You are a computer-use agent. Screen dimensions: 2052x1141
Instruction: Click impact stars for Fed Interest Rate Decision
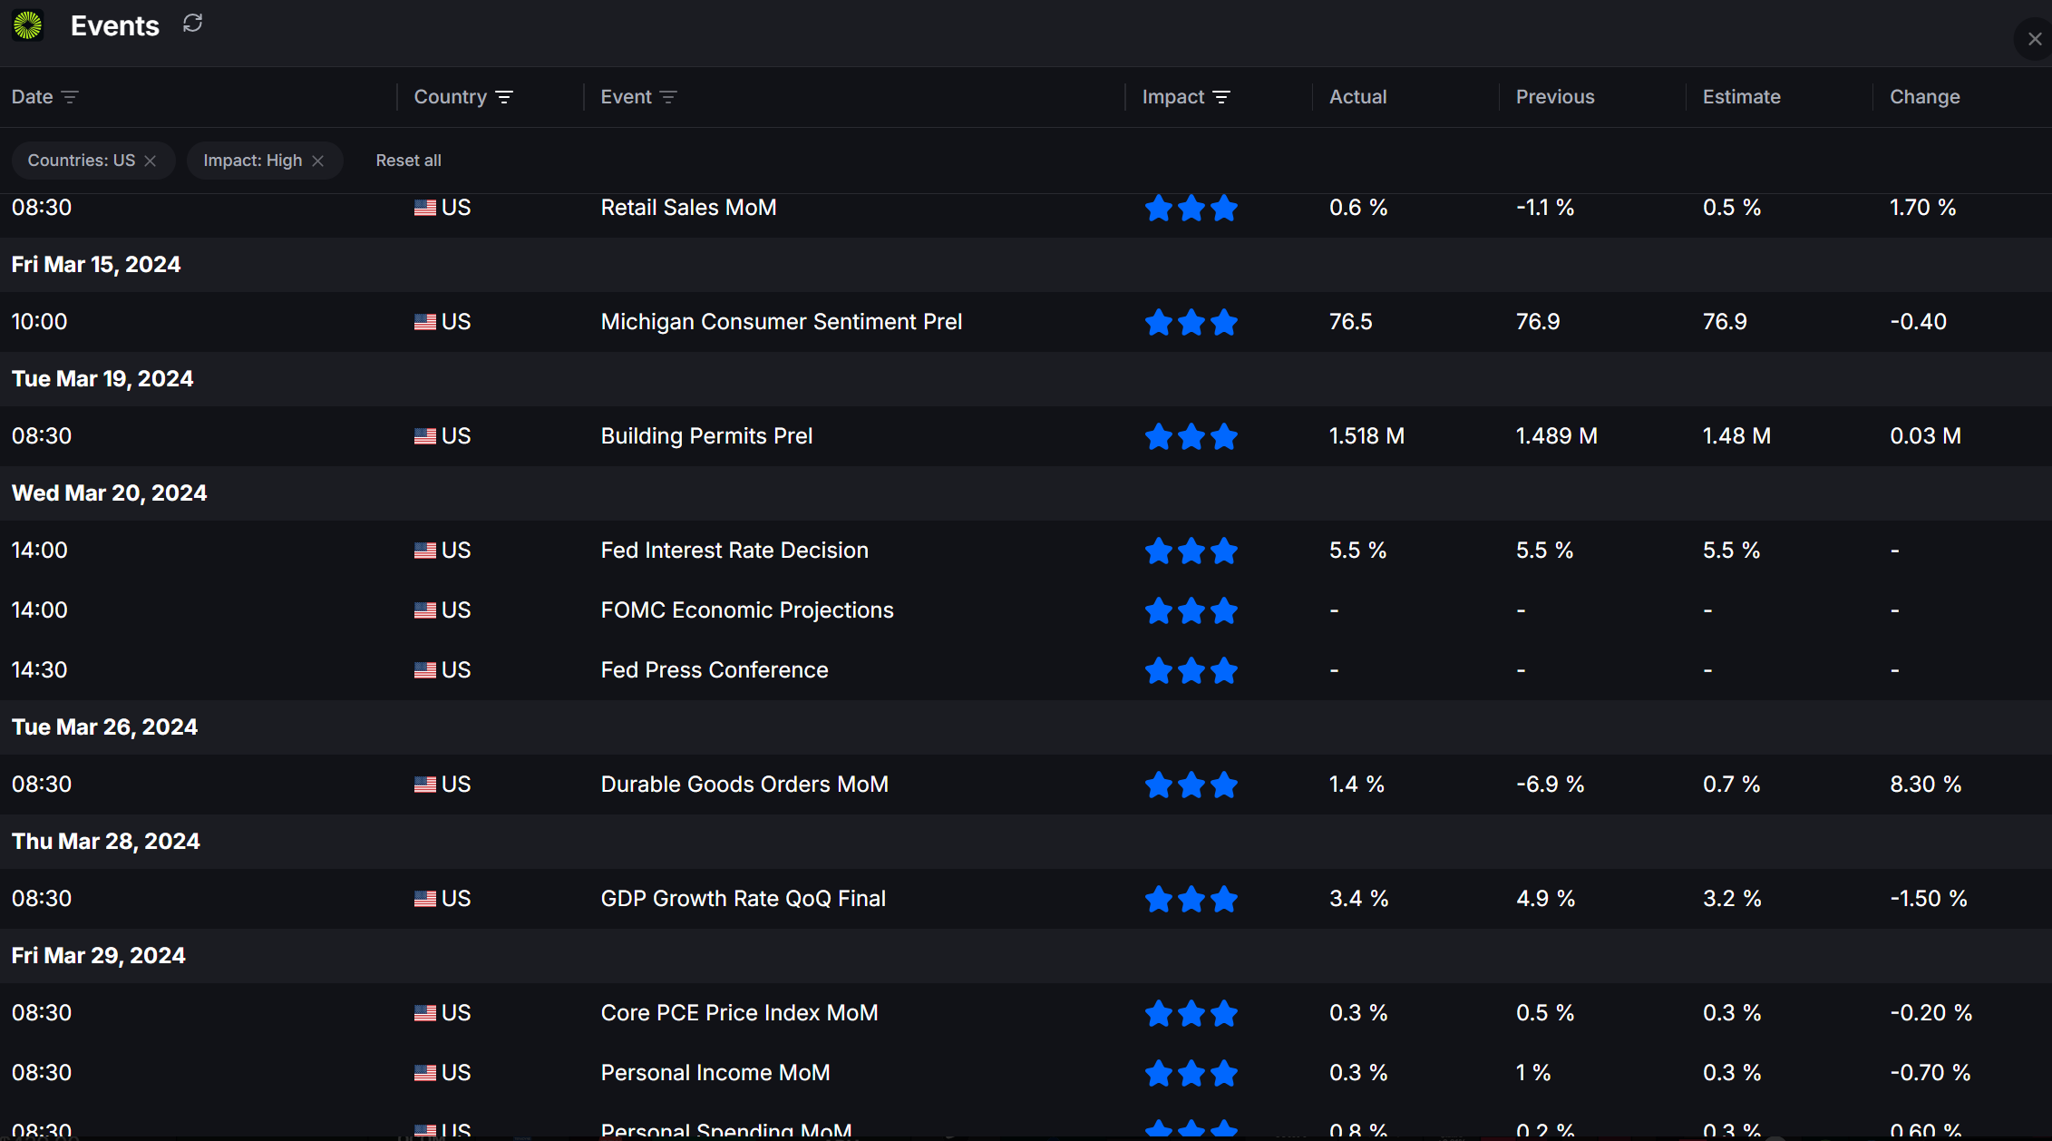point(1191,551)
